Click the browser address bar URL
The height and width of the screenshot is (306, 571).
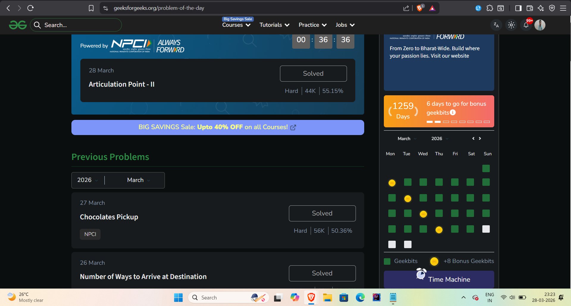point(159,8)
